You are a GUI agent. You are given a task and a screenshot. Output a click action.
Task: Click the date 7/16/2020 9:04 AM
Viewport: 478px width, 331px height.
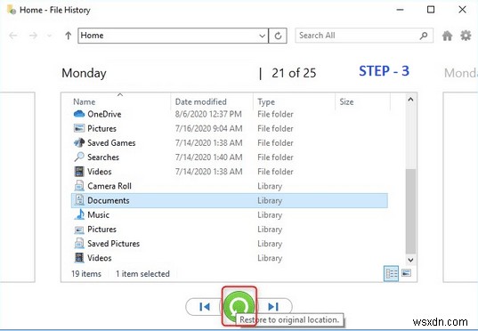[x=209, y=128]
